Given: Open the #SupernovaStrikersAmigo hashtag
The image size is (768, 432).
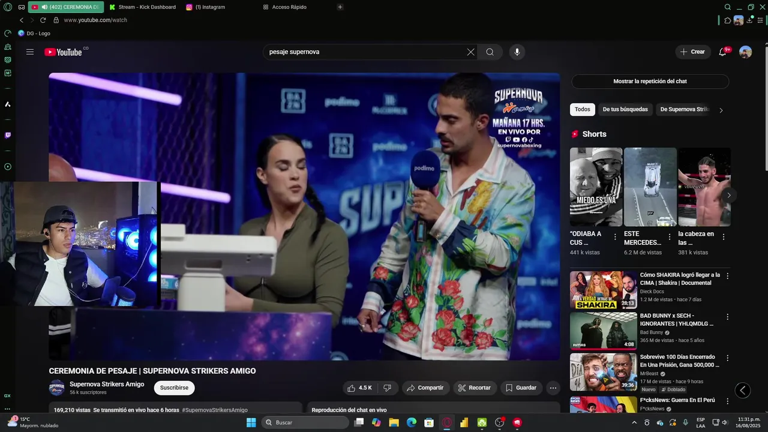Looking at the screenshot, I should click(215, 410).
